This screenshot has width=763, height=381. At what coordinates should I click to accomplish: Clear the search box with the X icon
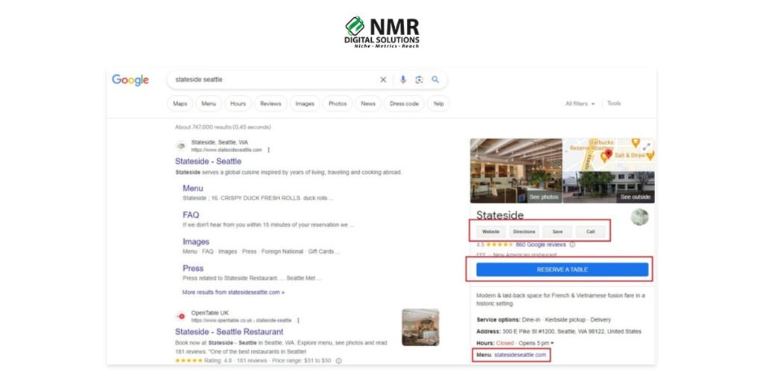384,80
